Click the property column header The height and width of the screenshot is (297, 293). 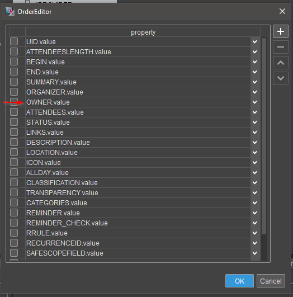[143, 32]
